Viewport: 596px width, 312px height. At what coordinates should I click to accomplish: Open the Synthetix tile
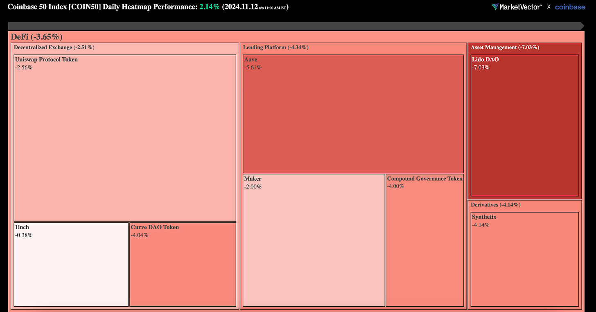click(525, 259)
